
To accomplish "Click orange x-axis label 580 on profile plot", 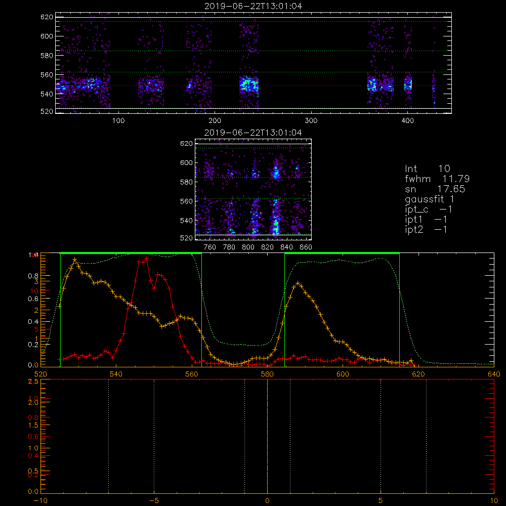I will [267, 374].
